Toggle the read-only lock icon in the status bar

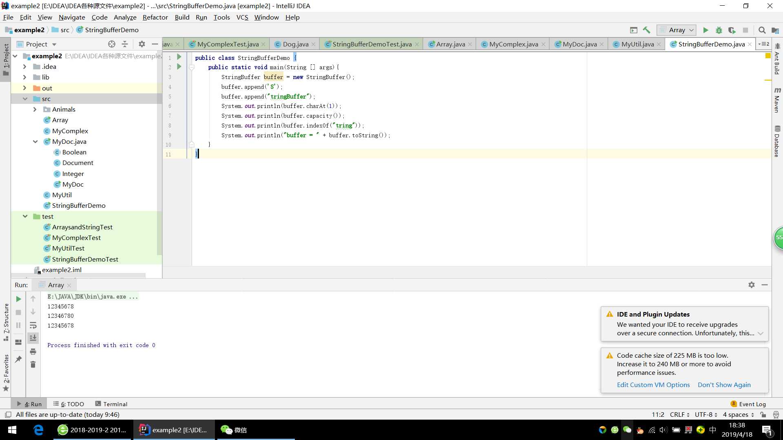[763, 415]
